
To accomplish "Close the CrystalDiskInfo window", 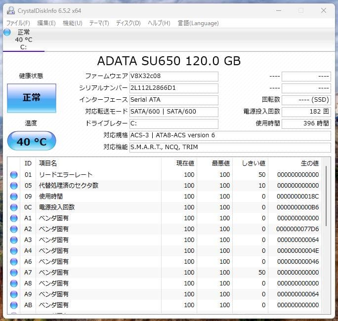I will (x=324, y=10).
